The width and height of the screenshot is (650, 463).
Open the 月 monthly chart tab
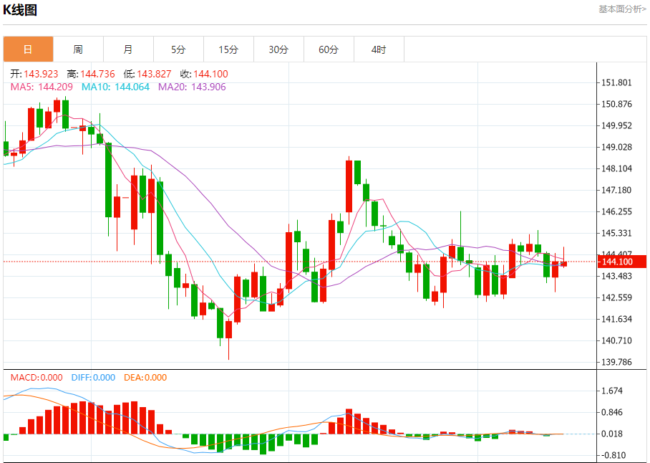(128, 49)
